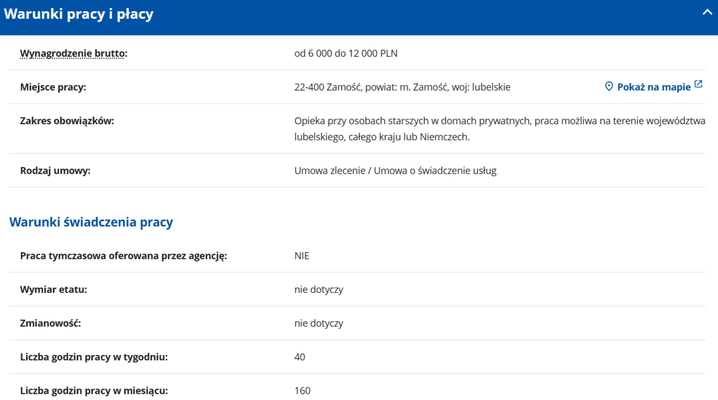Click the Warunki świadczenia pracy heading

point(91,222)
